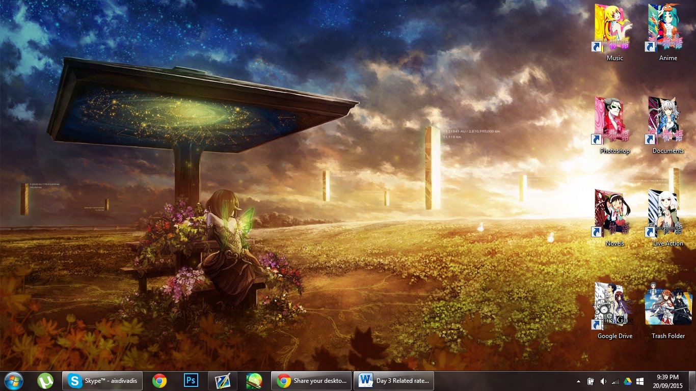The image size is (696, 391).
Task: Click the power plug tray icon
Action: [591, 381]
